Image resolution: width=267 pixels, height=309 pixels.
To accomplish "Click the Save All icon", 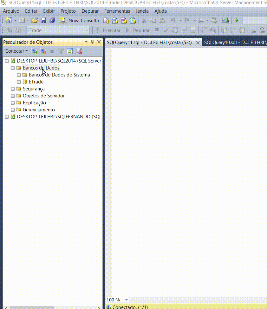I will pyautogui.click(x=52, y=20).
